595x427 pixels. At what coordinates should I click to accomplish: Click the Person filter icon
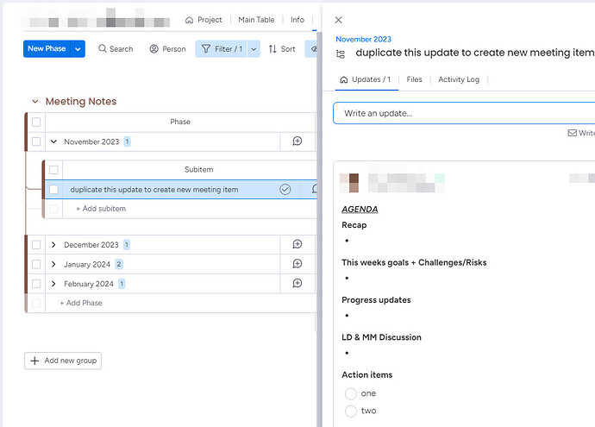tap(153, 48)
